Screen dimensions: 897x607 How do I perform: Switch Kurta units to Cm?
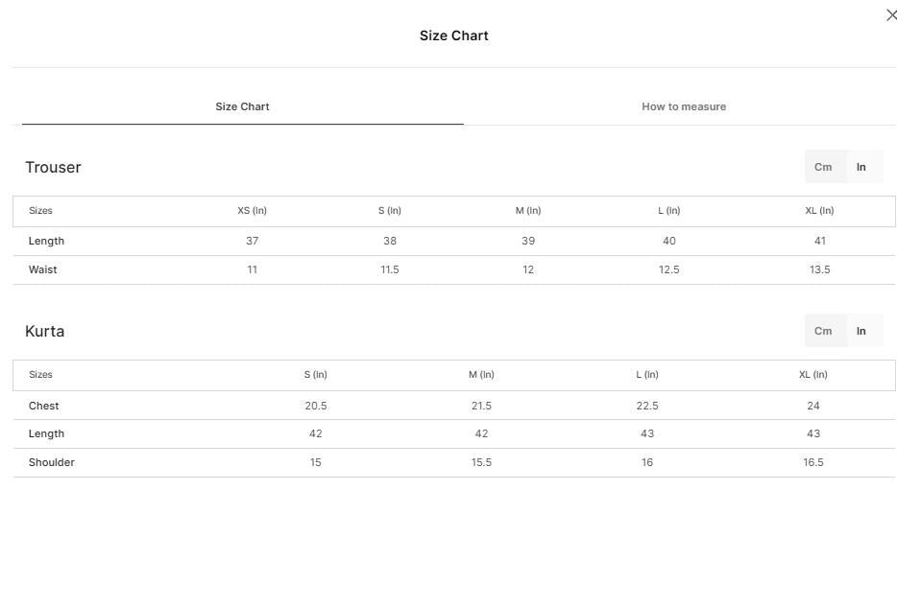[x=823, y=331]
